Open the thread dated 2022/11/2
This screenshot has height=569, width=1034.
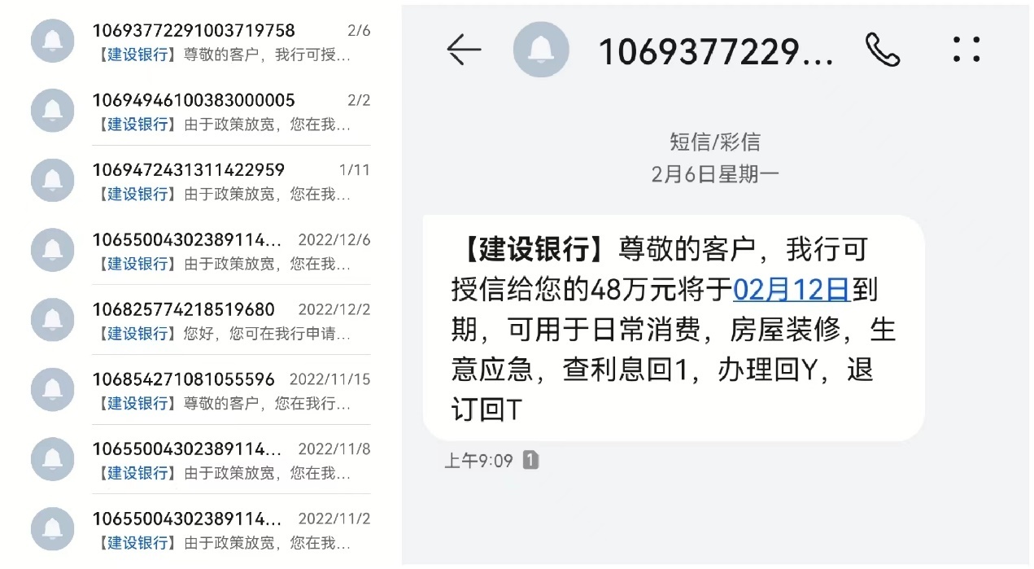coord(201,529)
